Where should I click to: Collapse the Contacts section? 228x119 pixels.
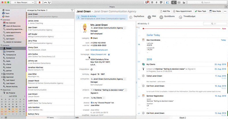(1, 45)
